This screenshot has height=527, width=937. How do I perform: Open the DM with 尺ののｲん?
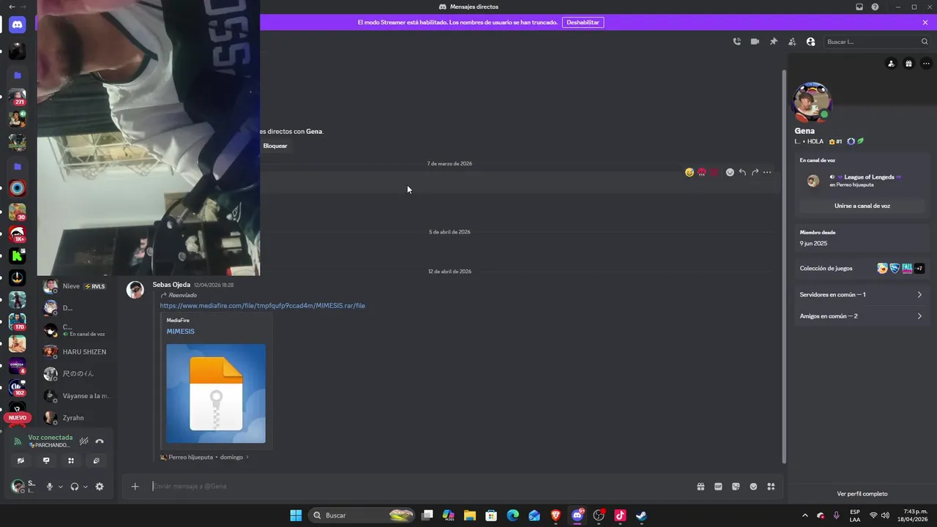tap(76, 374)
